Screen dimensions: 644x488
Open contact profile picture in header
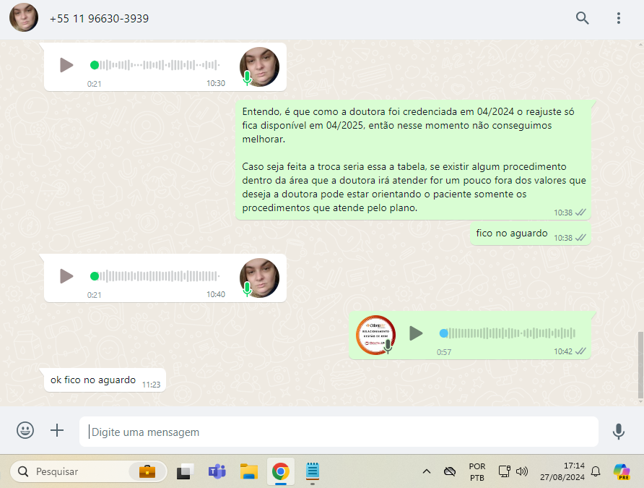24,18
